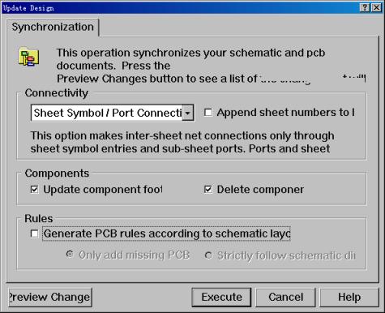Image resolution: width=385 pixels, height=313 pixels.
Task: Uncheck Delete components checkbox
Action: coord(207,189)
